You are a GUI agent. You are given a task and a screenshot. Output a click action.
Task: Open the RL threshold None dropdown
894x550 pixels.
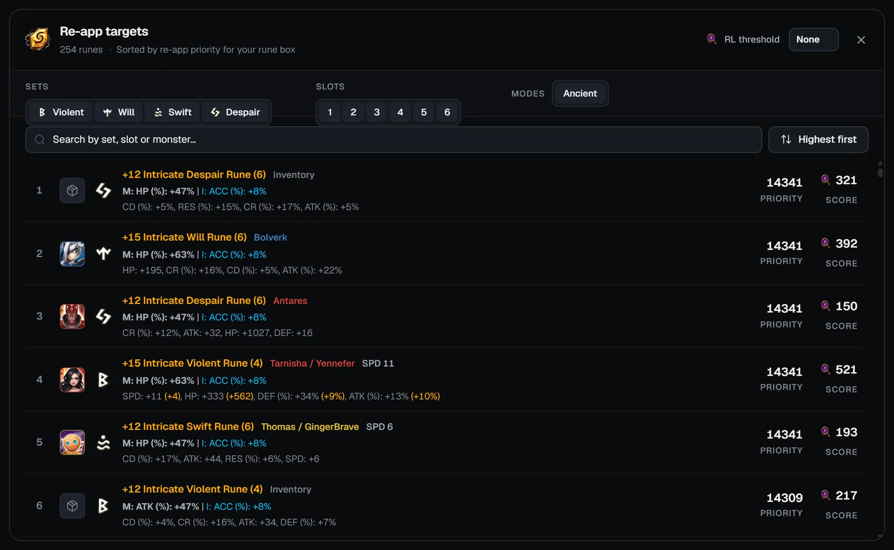coord(814,40)
